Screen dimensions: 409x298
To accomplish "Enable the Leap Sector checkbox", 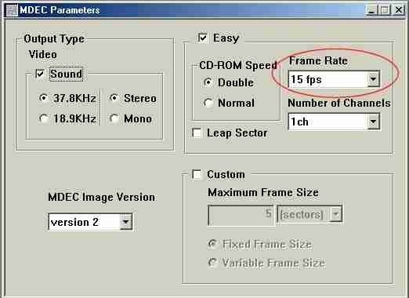I will (197, 133).
